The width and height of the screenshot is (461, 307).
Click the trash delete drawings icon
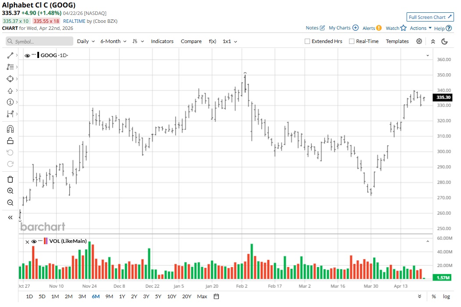coord(10,179)
